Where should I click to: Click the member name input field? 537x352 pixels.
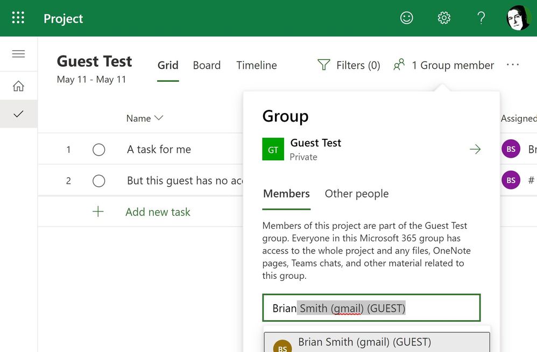point(371,307)
